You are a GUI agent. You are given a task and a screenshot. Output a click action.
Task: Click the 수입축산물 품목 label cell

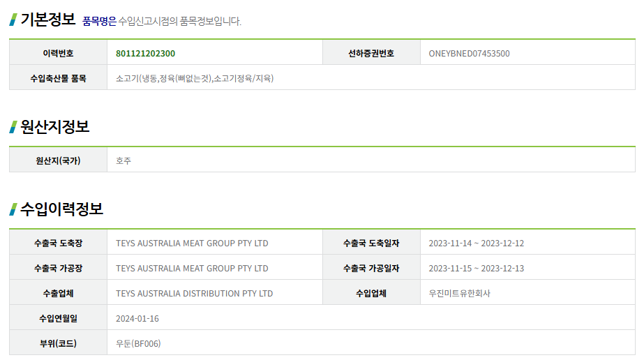tap(58, 78)
